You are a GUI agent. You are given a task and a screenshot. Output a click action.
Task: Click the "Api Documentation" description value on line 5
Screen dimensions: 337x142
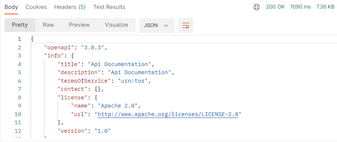[140, 73]
